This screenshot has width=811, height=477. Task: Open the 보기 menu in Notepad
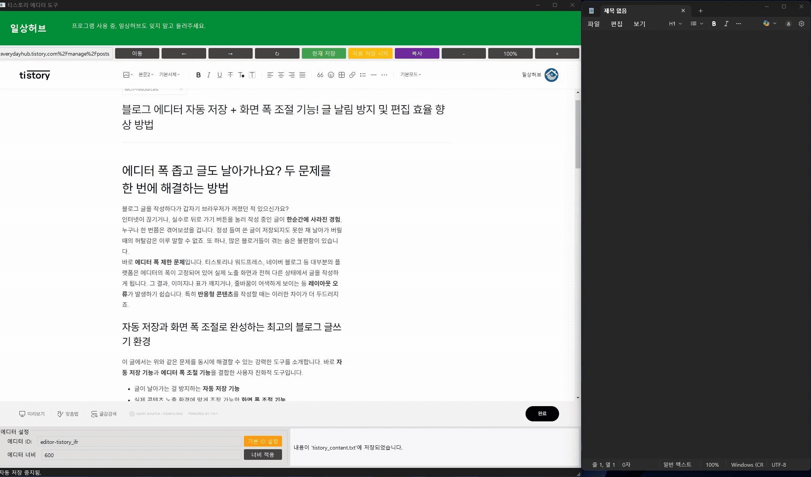click(x=639, y=23)
